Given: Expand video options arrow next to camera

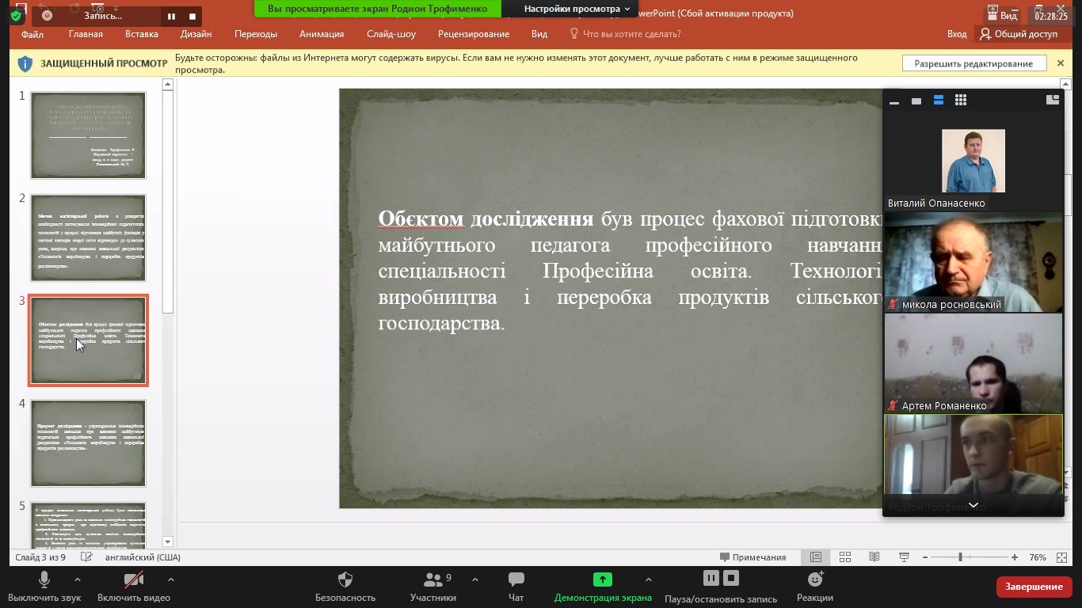Looking at the screenshot, I should click(x=170, y=579).
